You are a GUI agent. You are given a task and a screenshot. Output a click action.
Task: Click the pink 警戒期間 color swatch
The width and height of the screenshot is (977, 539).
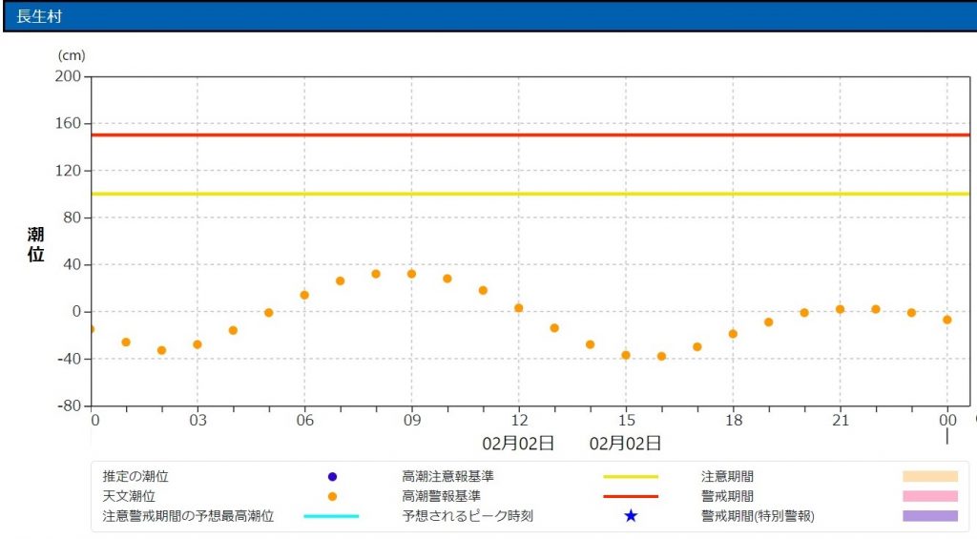pyautogui.click(x=930, y=497)
